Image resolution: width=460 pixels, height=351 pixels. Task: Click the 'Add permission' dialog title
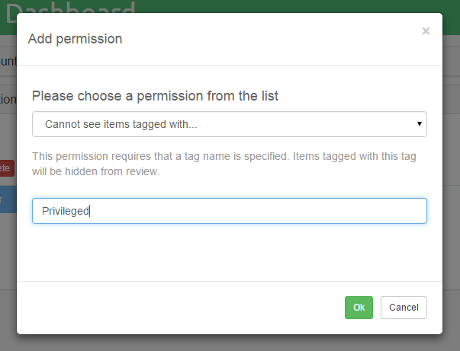pos(75,39)
